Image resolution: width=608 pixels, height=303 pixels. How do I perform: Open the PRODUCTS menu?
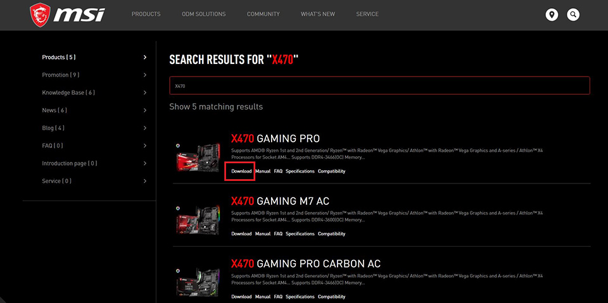coord(146,14)
